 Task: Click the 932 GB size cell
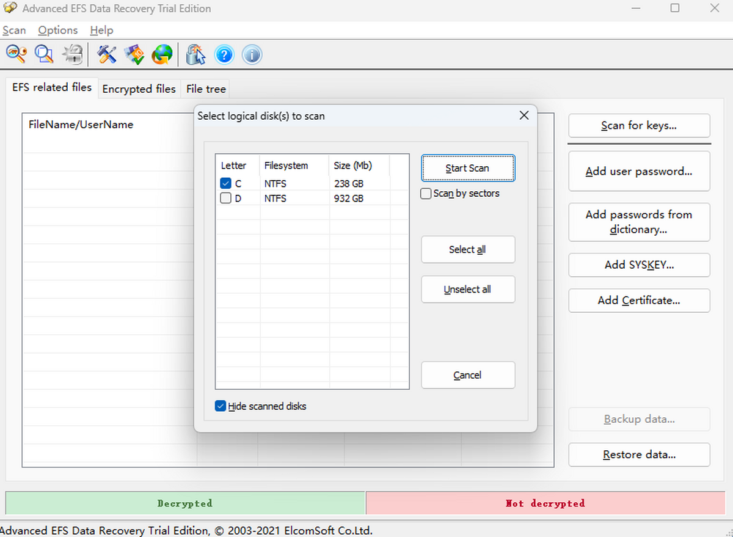pos(349,198)
